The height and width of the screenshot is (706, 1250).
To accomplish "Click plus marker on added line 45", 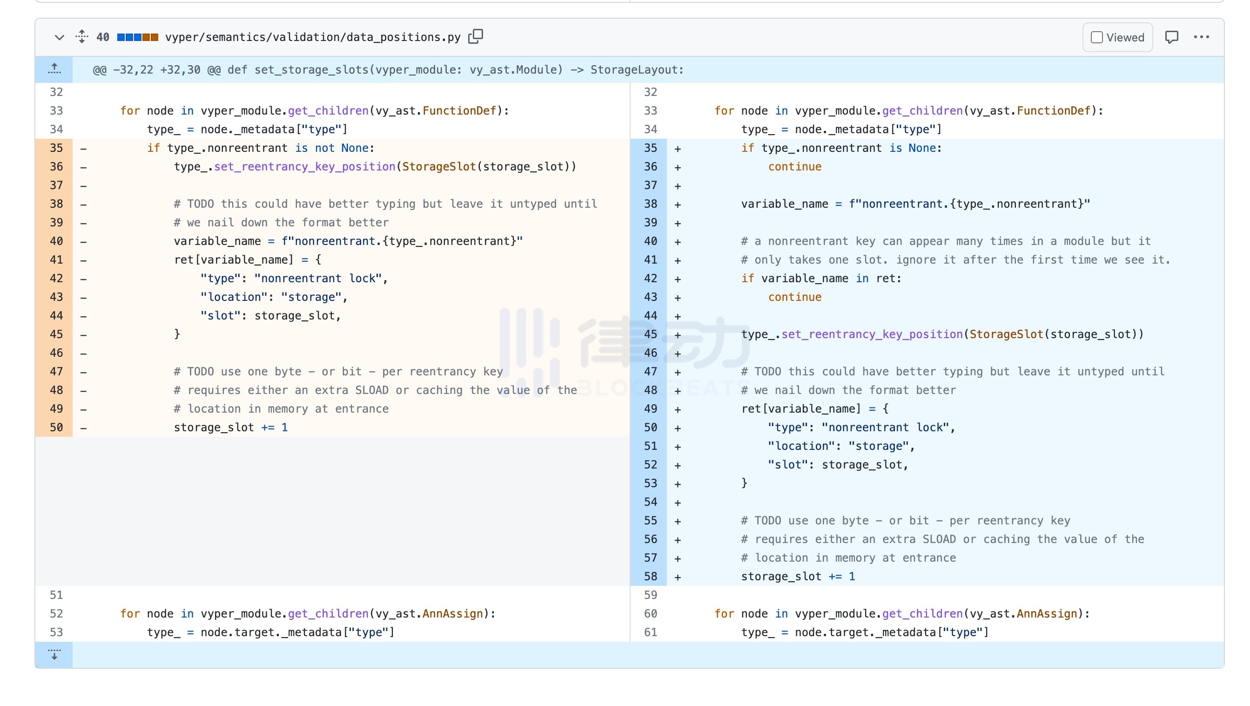I will click(x=678, y=334).
